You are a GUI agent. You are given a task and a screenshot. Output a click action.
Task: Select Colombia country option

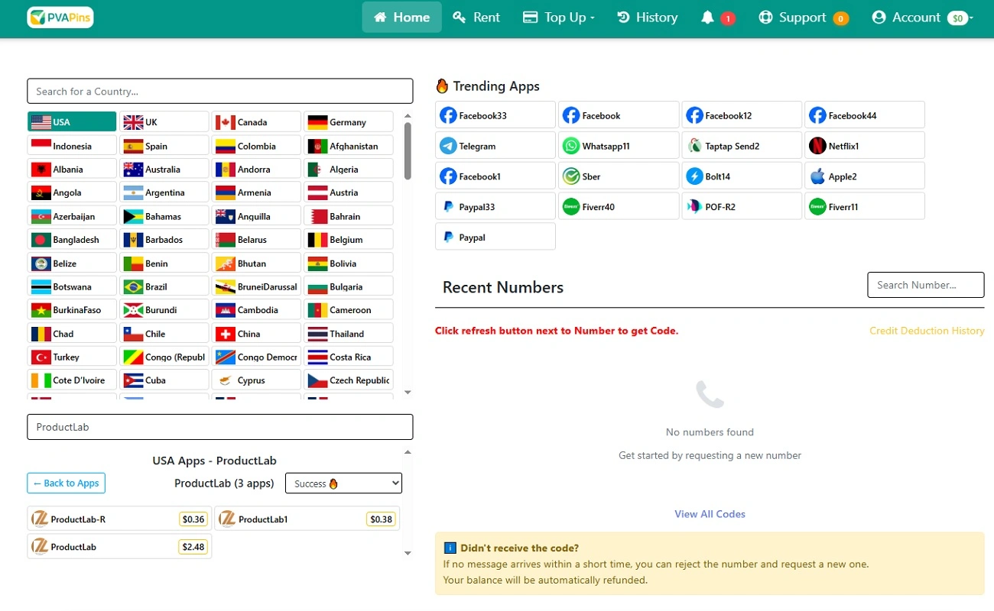pyautogui.click(x=256, y=146)
